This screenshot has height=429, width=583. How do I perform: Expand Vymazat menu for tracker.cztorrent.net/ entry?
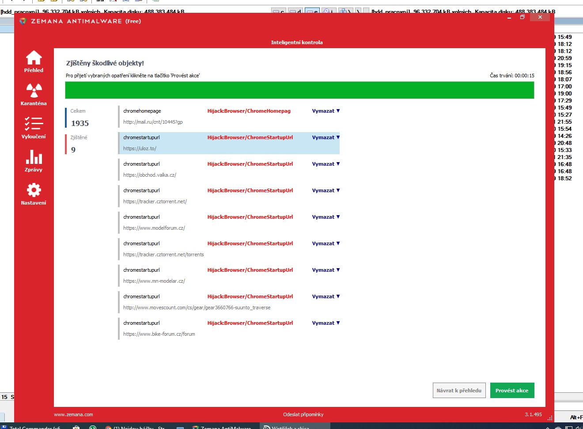coord(326,190)
